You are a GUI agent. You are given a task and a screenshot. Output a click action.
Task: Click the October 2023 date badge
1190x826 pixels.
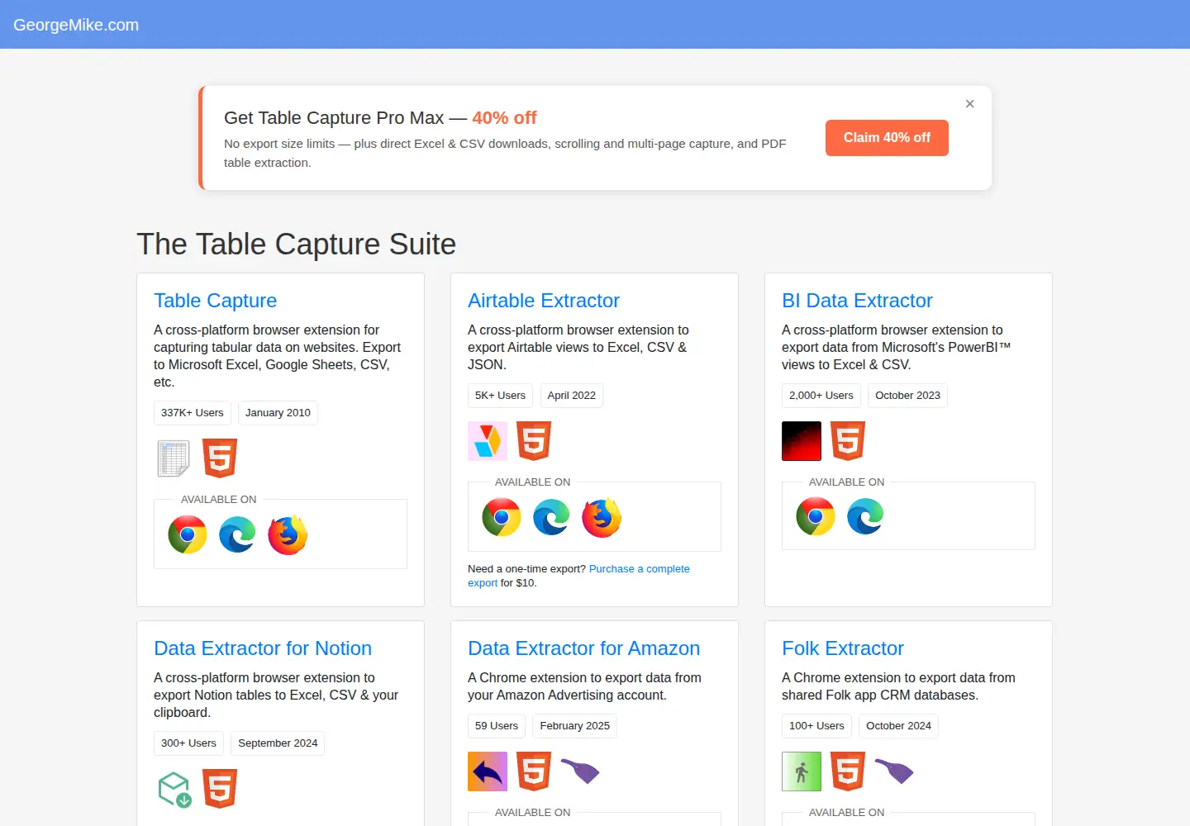point(907,396)
